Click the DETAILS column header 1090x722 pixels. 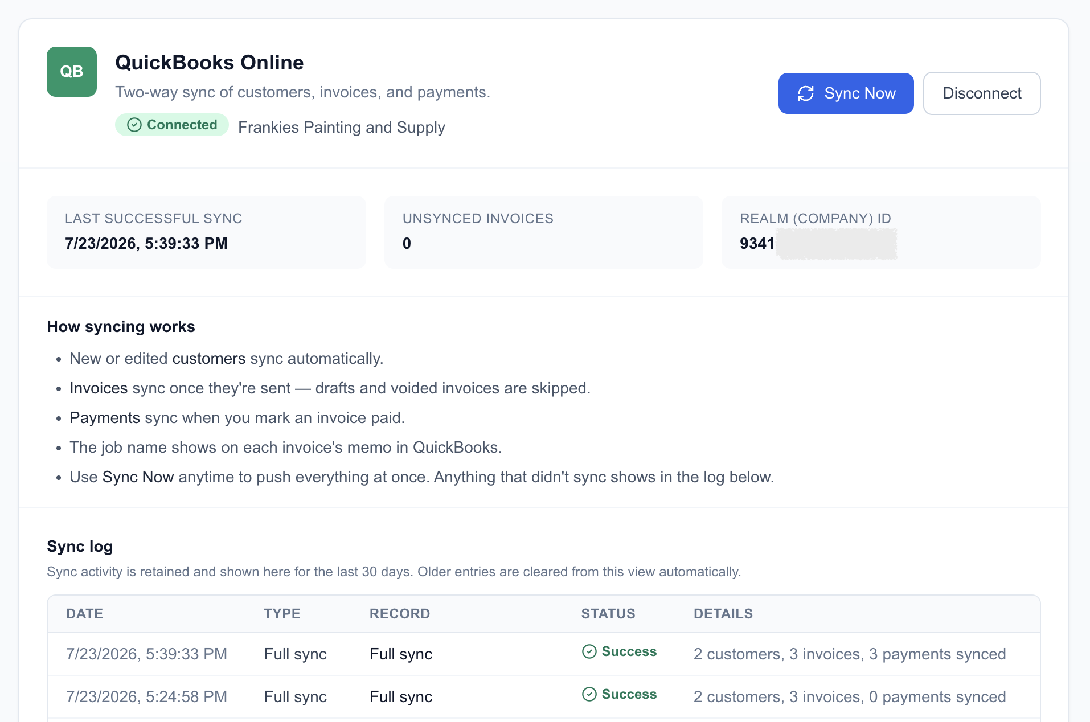[723, 614]
